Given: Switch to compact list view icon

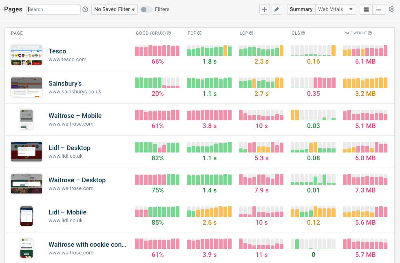Looking at the screenshot, I should pos(378,9).
